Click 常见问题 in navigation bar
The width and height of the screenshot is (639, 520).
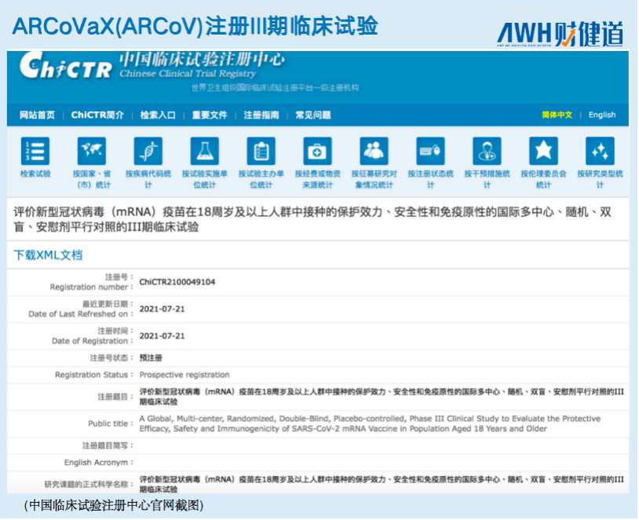coord(313,115)
